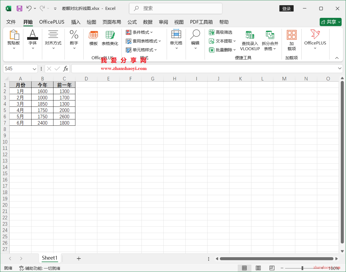Image resolution: width=346 pixels, height=272 pixels.
Task: Click the 登录 sign-in button
Action: (286, 8)
